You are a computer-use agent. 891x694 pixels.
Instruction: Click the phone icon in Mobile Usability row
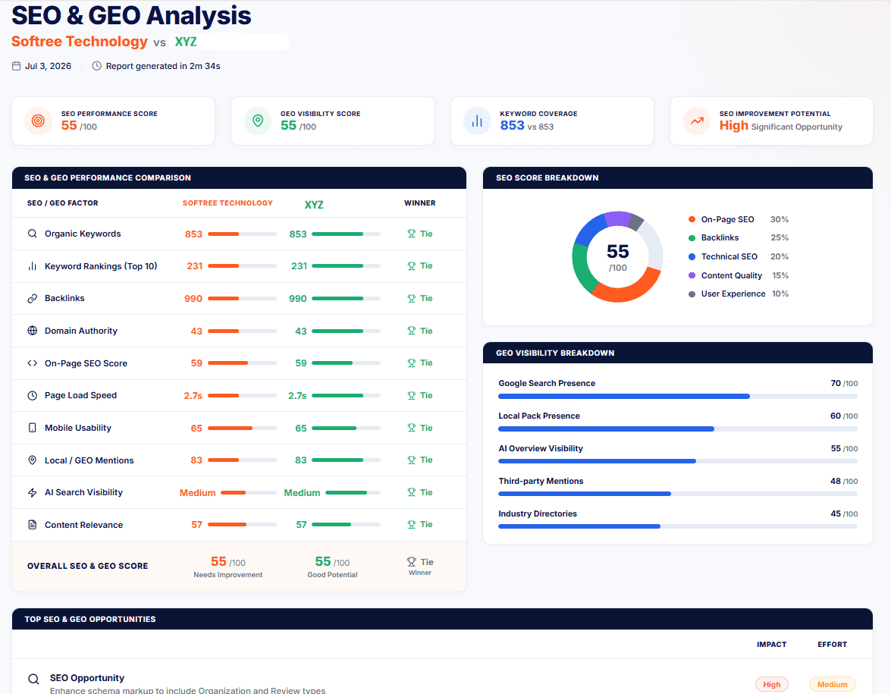(x=33, y=428)
